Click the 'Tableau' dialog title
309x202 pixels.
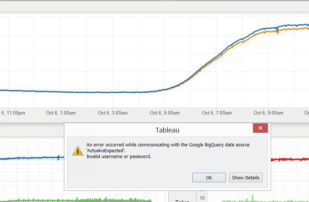tap(167, 130)
